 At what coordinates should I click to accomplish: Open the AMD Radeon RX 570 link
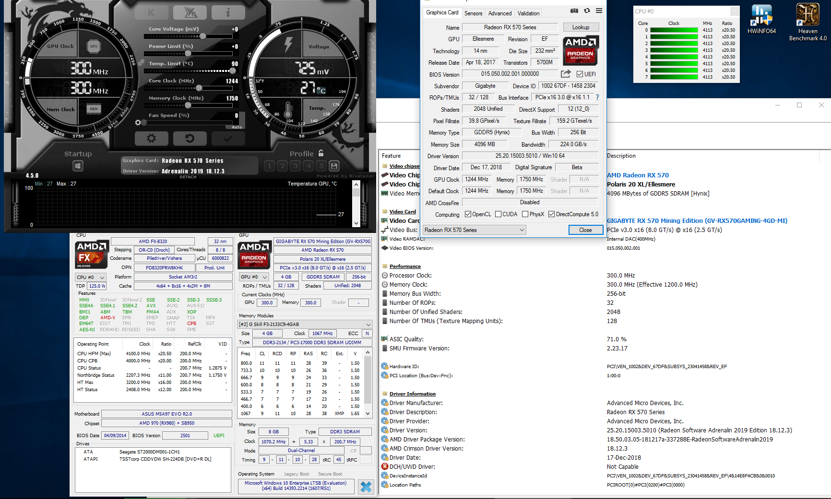(x=638, y=175)
